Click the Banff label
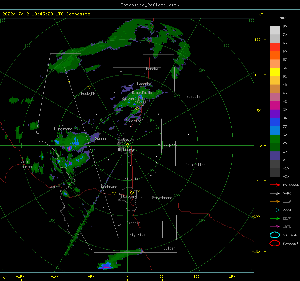 click(x=55, y=186)
